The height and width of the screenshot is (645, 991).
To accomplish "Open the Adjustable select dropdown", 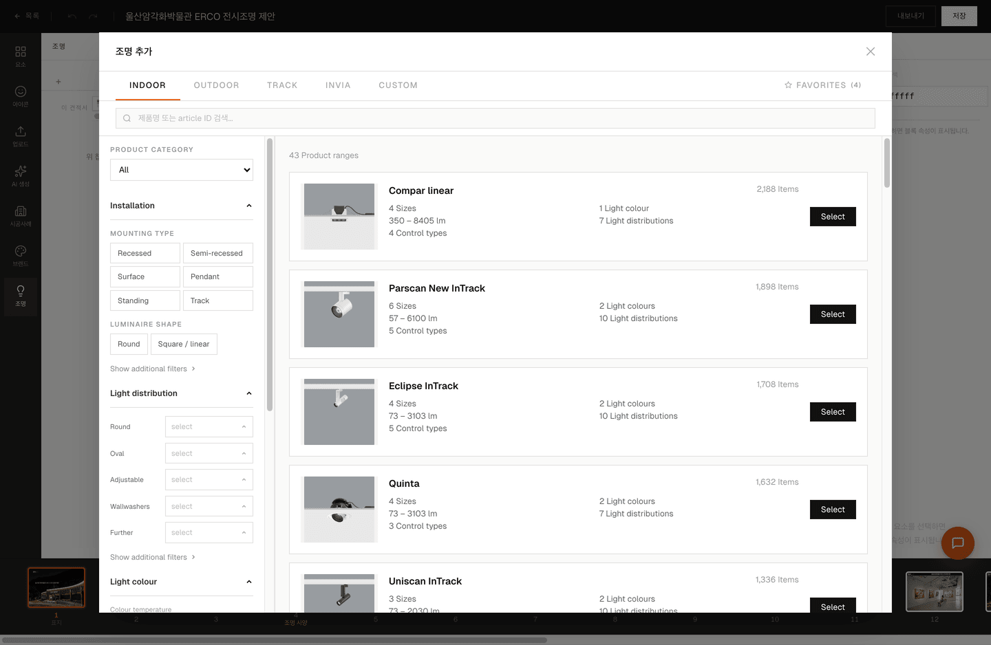I will click(x=209, y=479).
